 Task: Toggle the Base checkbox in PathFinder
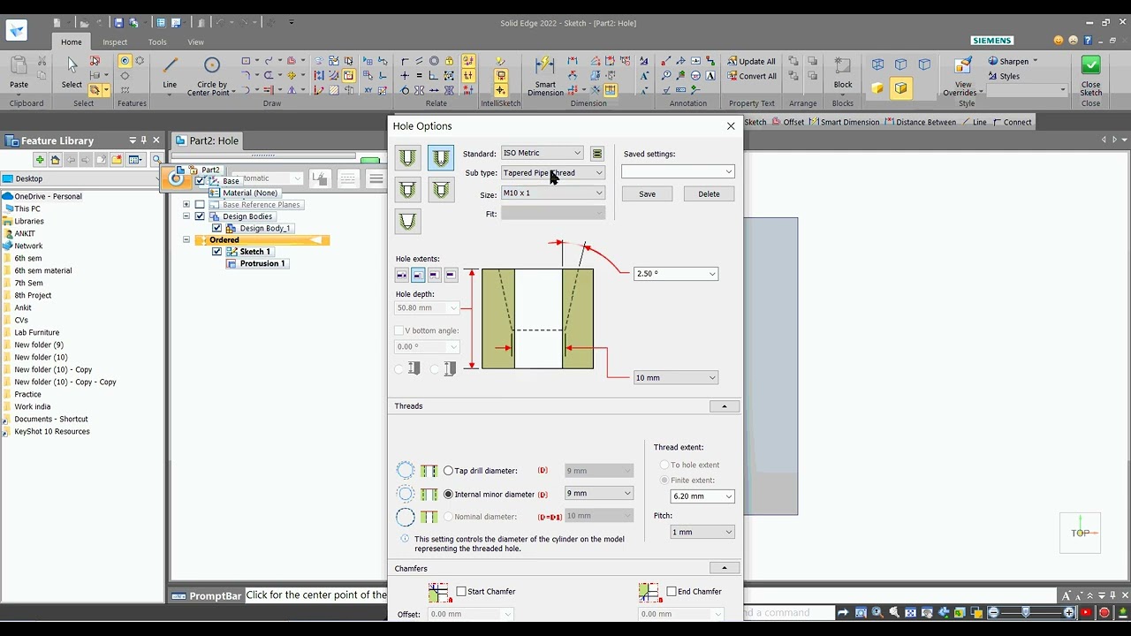click(x=200, y=181)
